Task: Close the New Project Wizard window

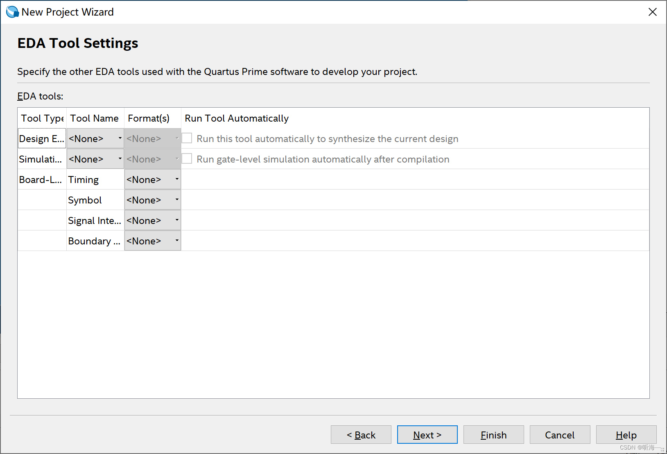Action: point(652,12)
